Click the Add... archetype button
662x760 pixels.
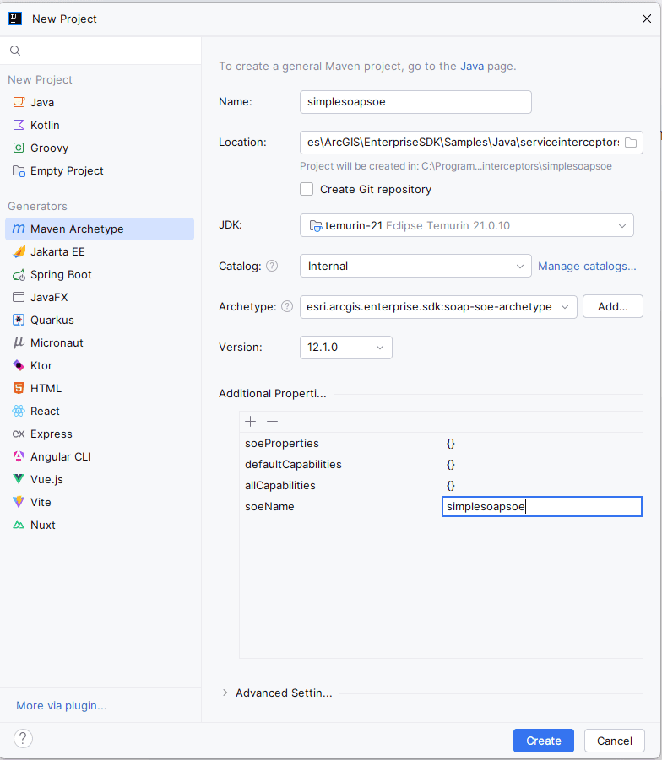613,306
